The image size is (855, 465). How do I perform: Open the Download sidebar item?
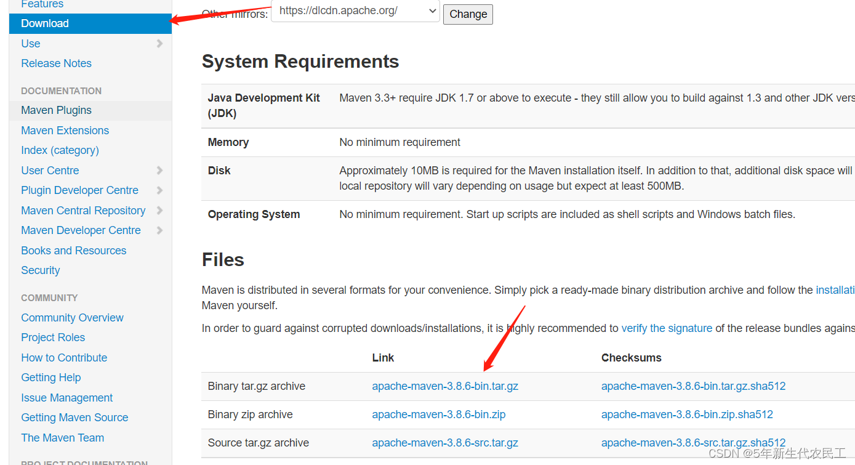90,23
